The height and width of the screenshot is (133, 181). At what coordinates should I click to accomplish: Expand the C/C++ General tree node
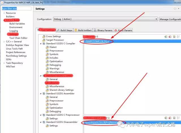tap(4, 41)
